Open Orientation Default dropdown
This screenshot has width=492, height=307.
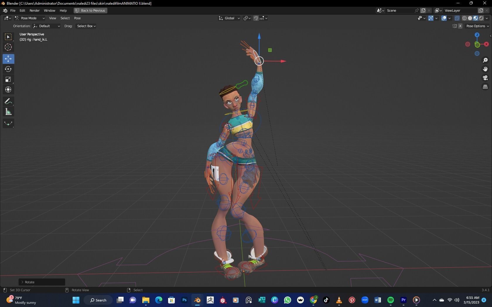tap(47, 26)
